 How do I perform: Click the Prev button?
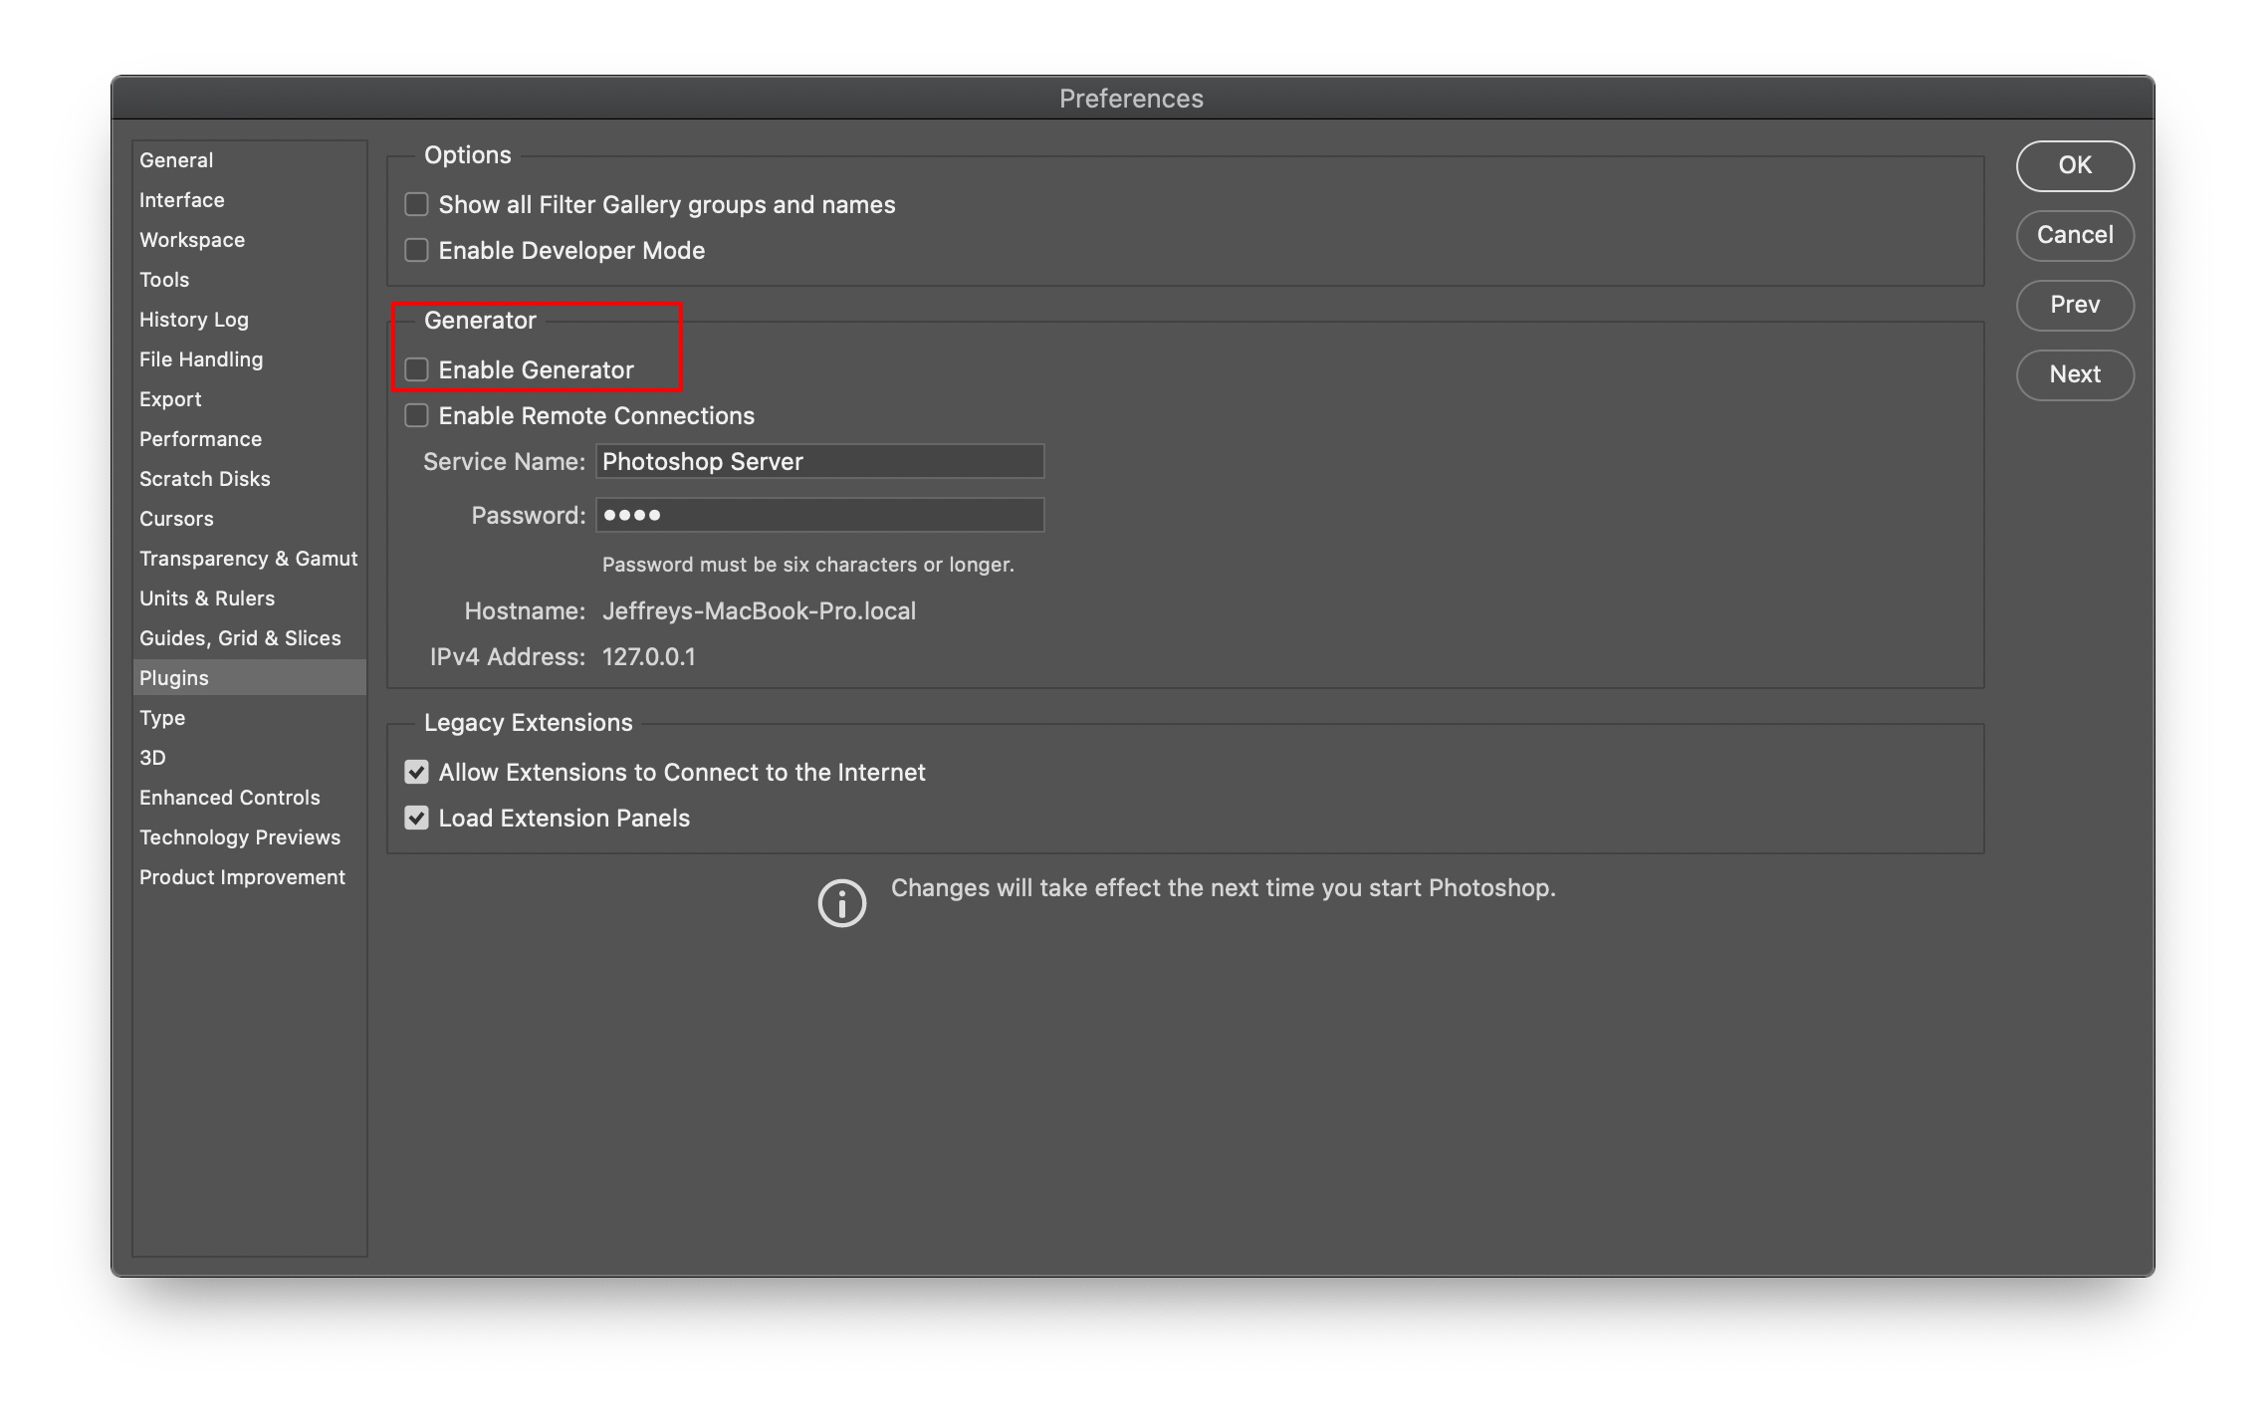tap(2074, 305)
